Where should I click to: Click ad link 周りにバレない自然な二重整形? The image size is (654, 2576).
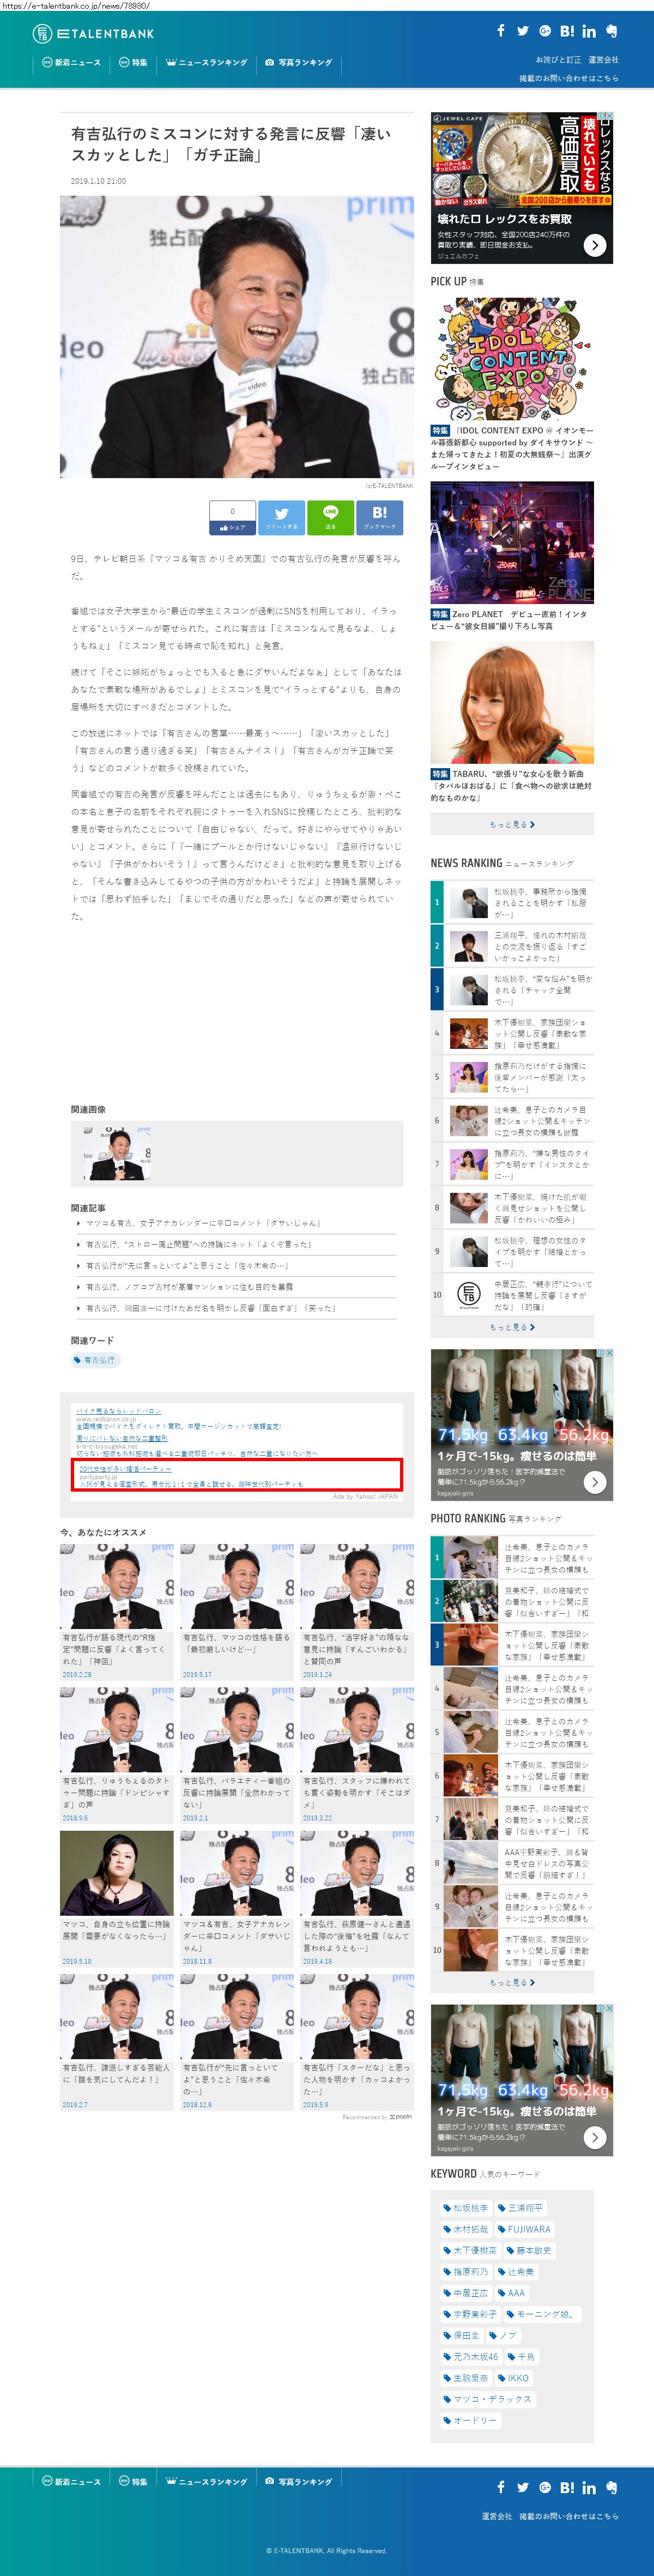pos(122,1438)
